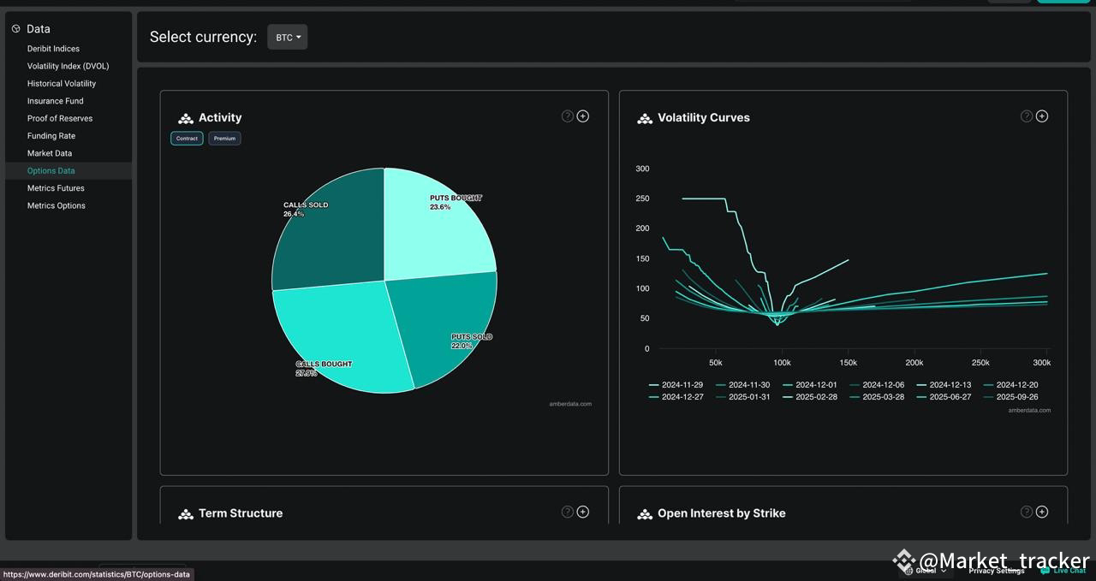Open Metrics Futures page

pos(56,188)
